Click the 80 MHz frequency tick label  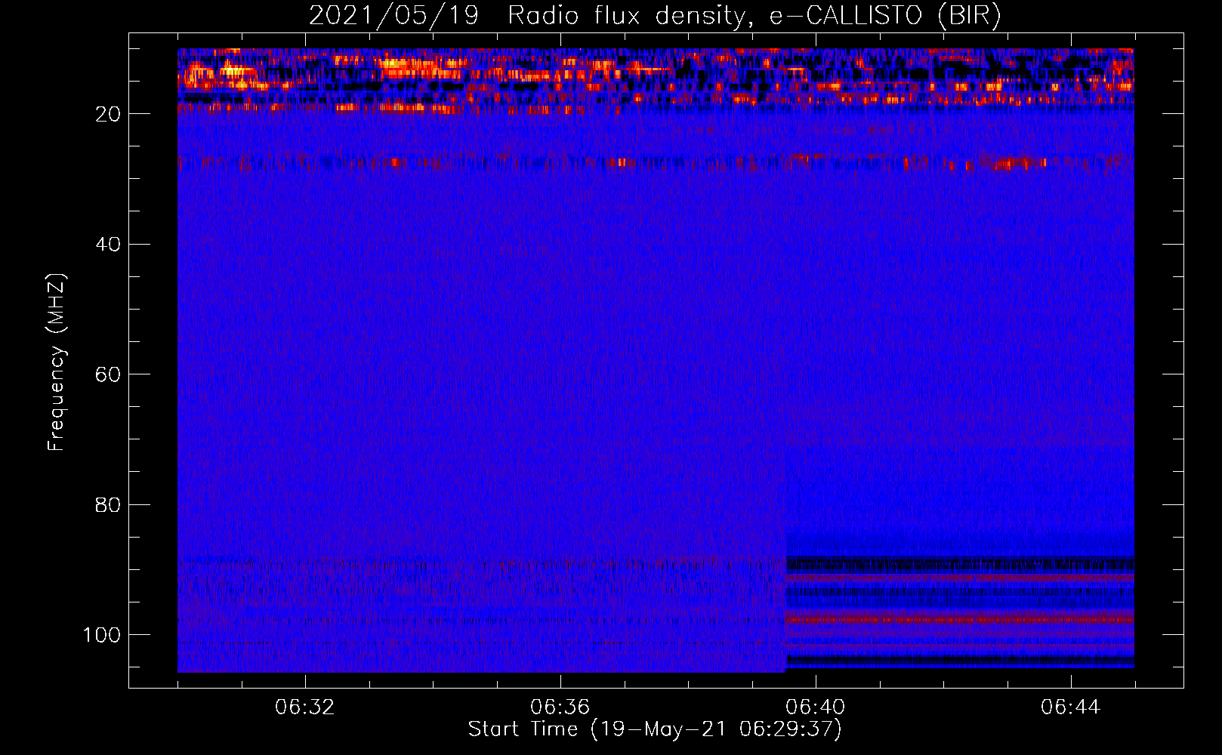tap(109, 504)
